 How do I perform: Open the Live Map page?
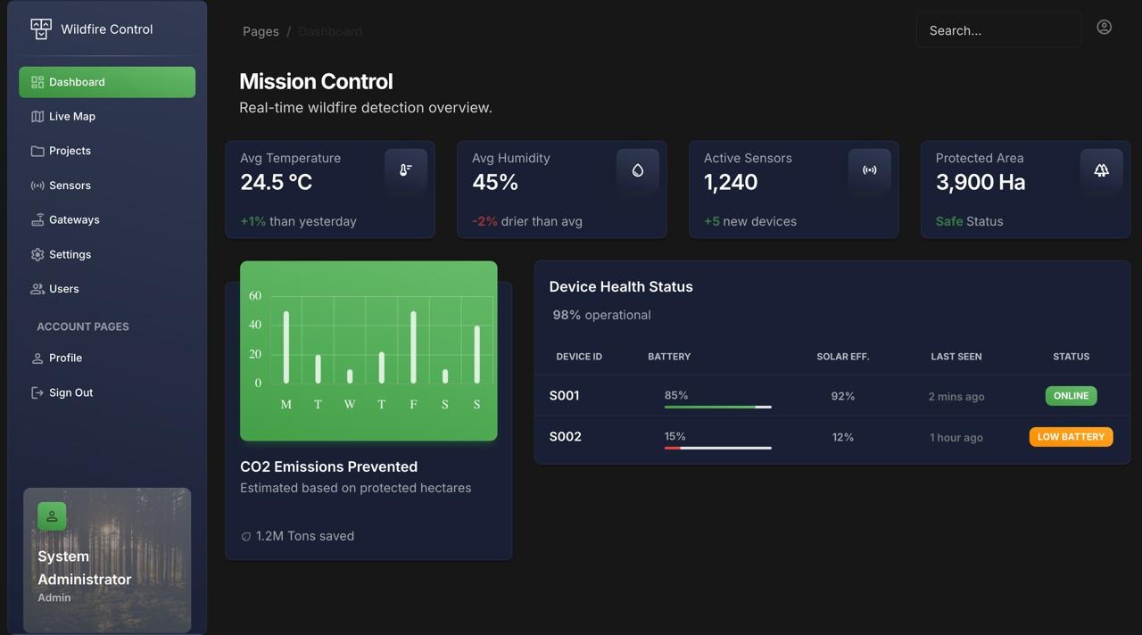click(71, 116)
